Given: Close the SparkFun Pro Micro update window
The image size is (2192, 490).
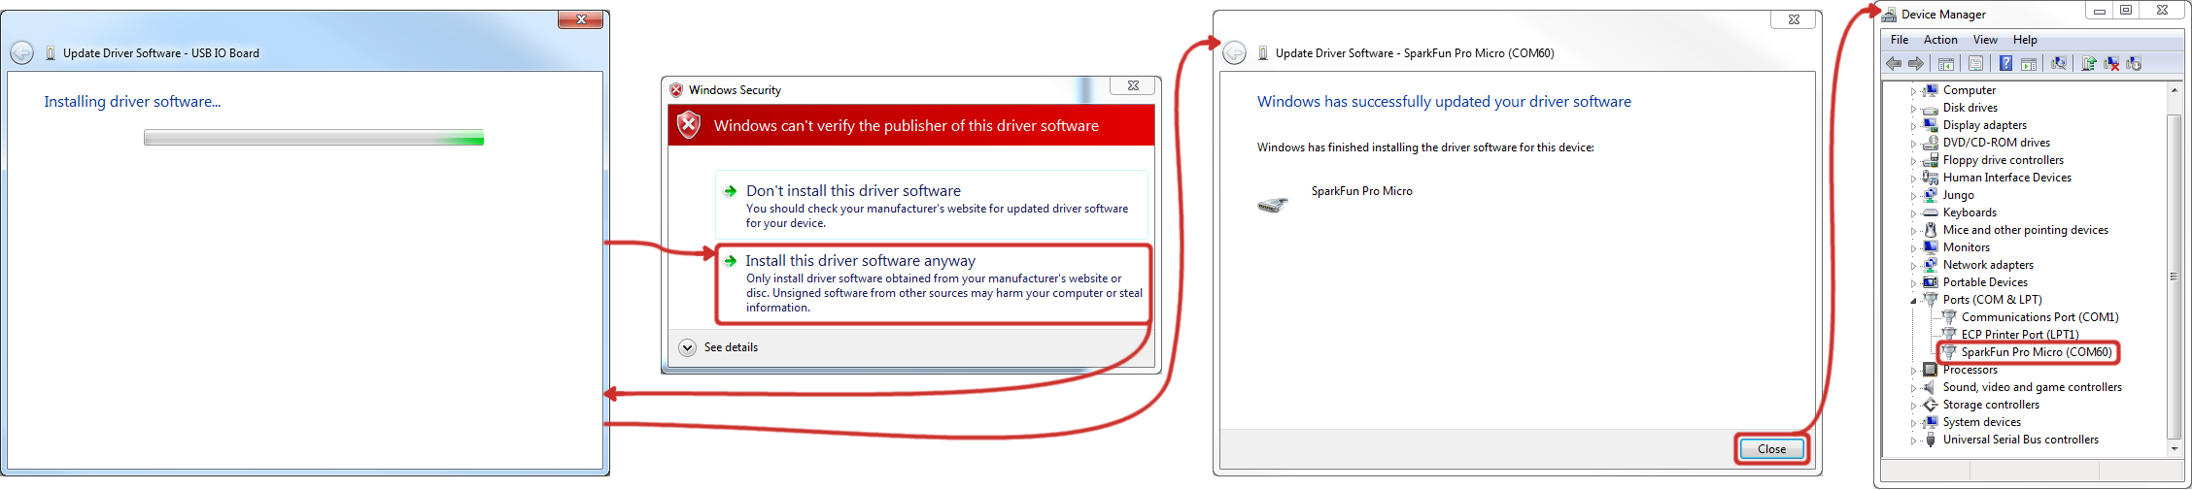Looking at the screenshot, I should pyautogui.click(x=1794, y=19).
